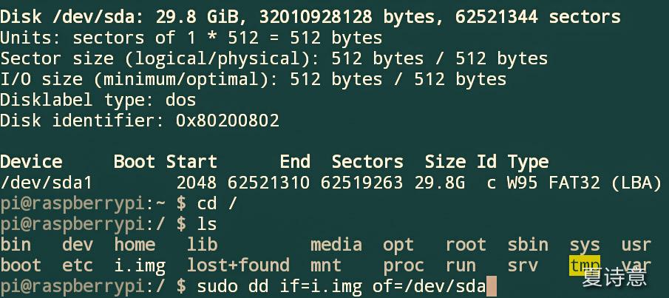Screen dimensions: 669x298
Task: Click the text cursor after /dev/sda
Action: [492, 286]
